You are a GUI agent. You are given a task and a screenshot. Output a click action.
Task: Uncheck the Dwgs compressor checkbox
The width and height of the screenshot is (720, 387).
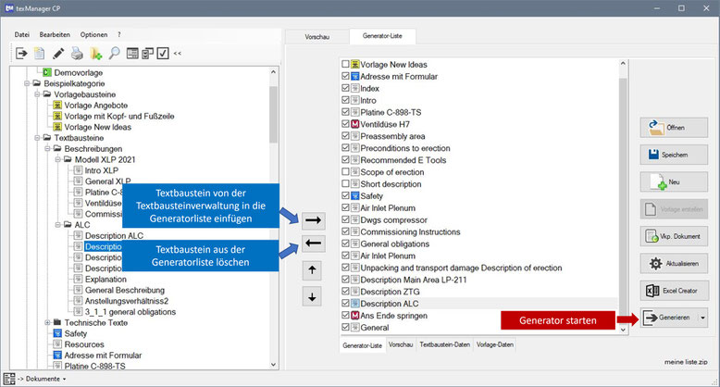coord(345,219)
